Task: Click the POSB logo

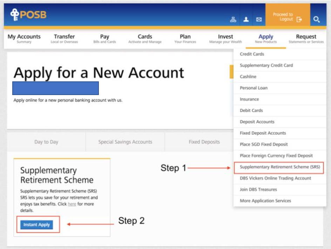Action: tap(28, 15)
